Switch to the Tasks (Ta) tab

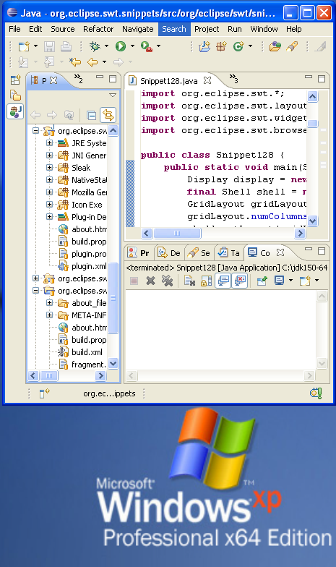click(228, 253)
